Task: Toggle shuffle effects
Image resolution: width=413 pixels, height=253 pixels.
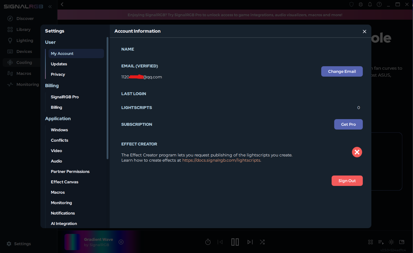Action: pos(262,242)
